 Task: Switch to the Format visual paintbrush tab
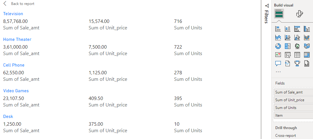pos(299,14)
